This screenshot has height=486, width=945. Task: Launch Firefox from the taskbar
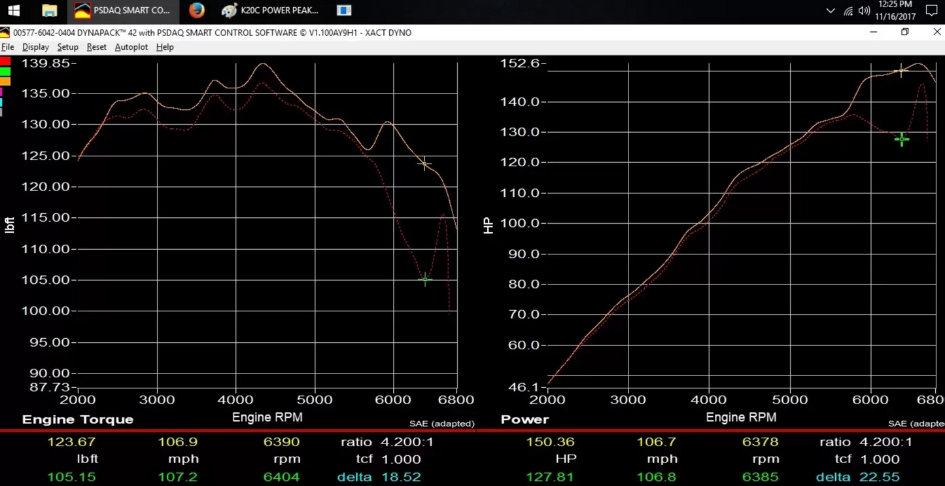[x=196, y=10]
